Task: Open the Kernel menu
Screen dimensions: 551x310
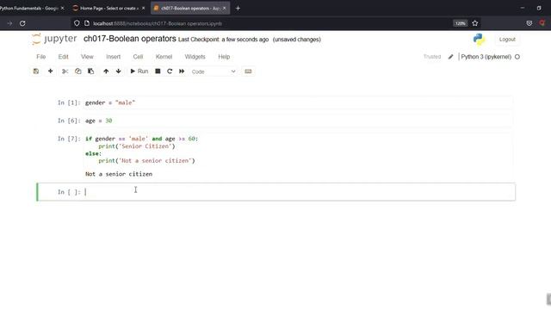Action: tap(164, 57)
